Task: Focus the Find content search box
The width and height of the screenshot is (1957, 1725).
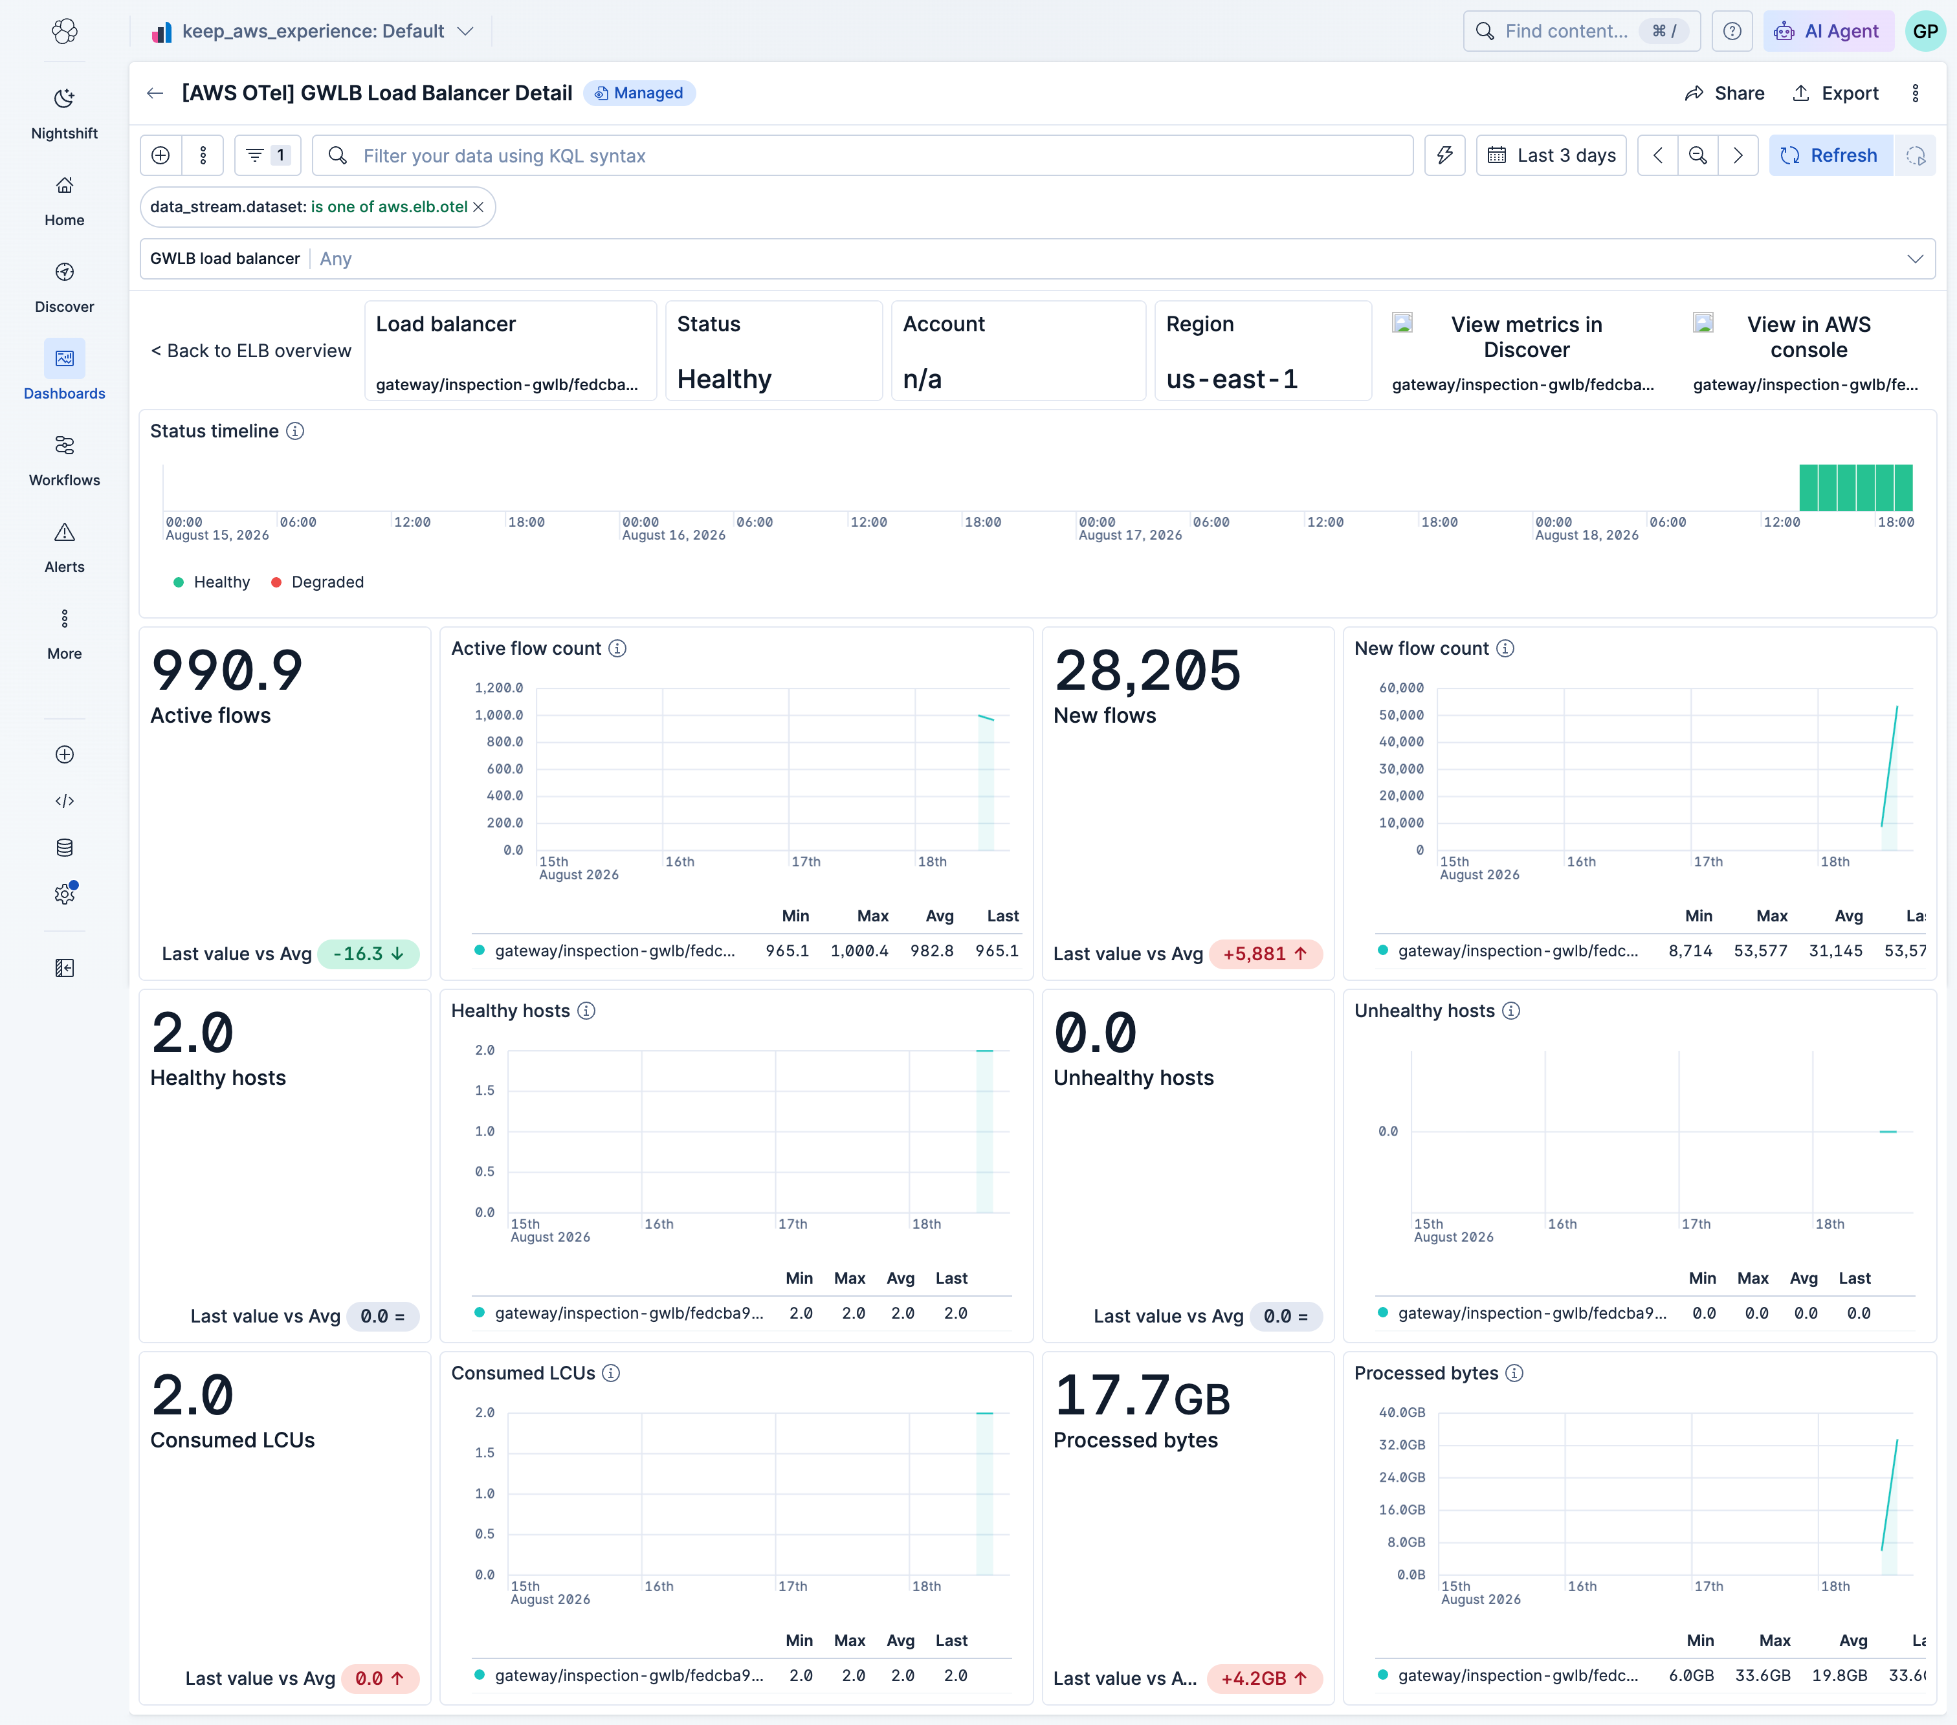Action: (x=1582, y=30)
